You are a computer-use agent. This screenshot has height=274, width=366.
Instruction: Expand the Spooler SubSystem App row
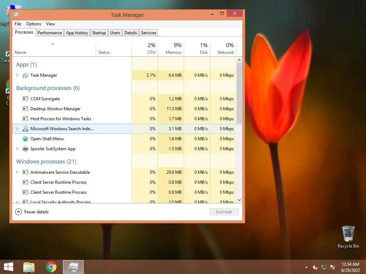click(17, 149)
